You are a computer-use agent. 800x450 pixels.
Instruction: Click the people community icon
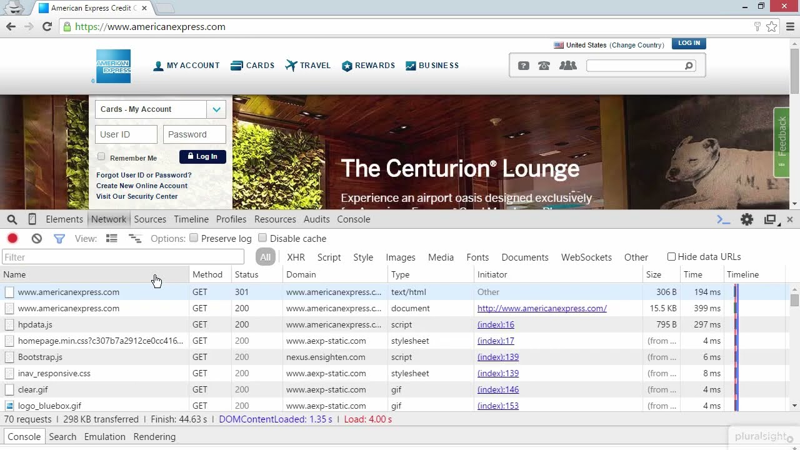click(x=568, y=66)
